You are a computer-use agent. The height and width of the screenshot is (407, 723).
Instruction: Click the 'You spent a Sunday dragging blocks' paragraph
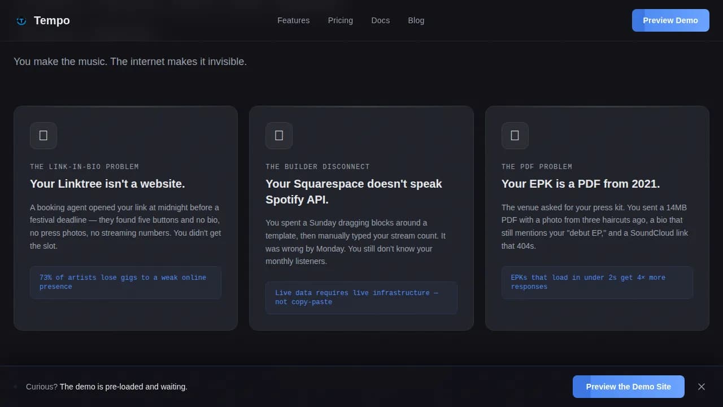pos(356,242)
